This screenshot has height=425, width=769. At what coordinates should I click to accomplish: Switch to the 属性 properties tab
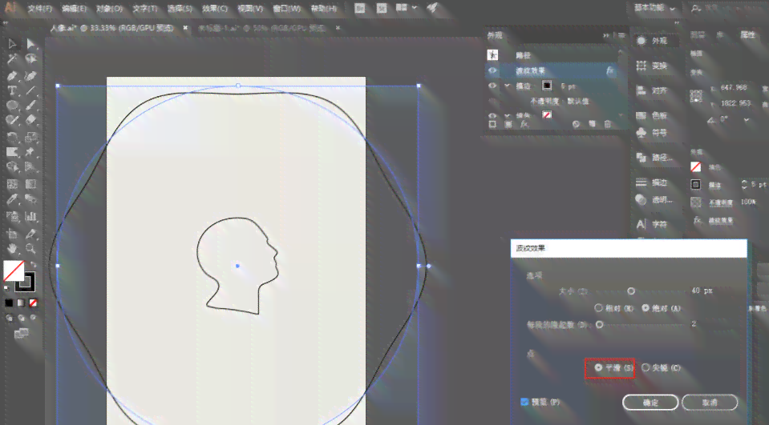(747, 34)
